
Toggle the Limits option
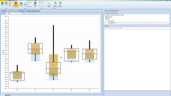pyautogui.click(x=27, y=5)
